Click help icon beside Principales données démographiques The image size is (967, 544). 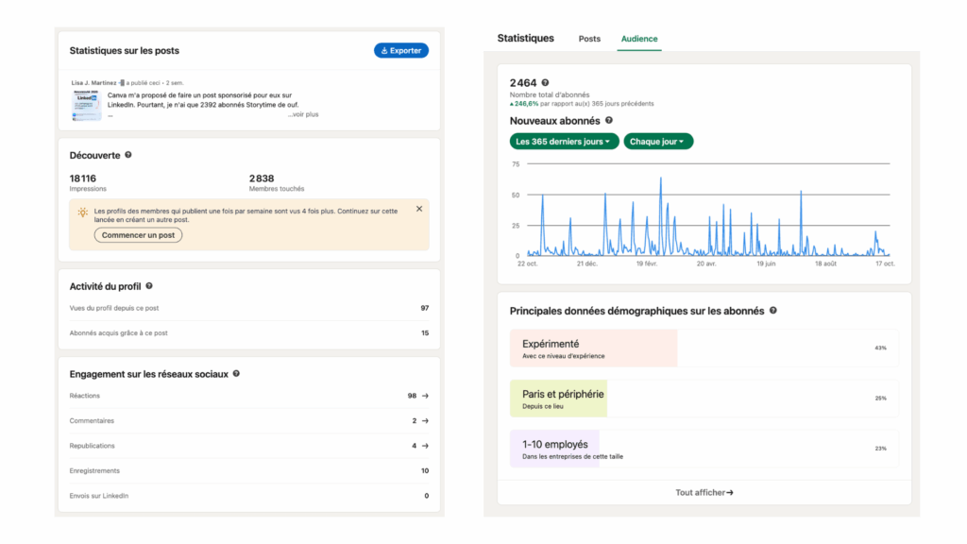click(x=773, y=311)
